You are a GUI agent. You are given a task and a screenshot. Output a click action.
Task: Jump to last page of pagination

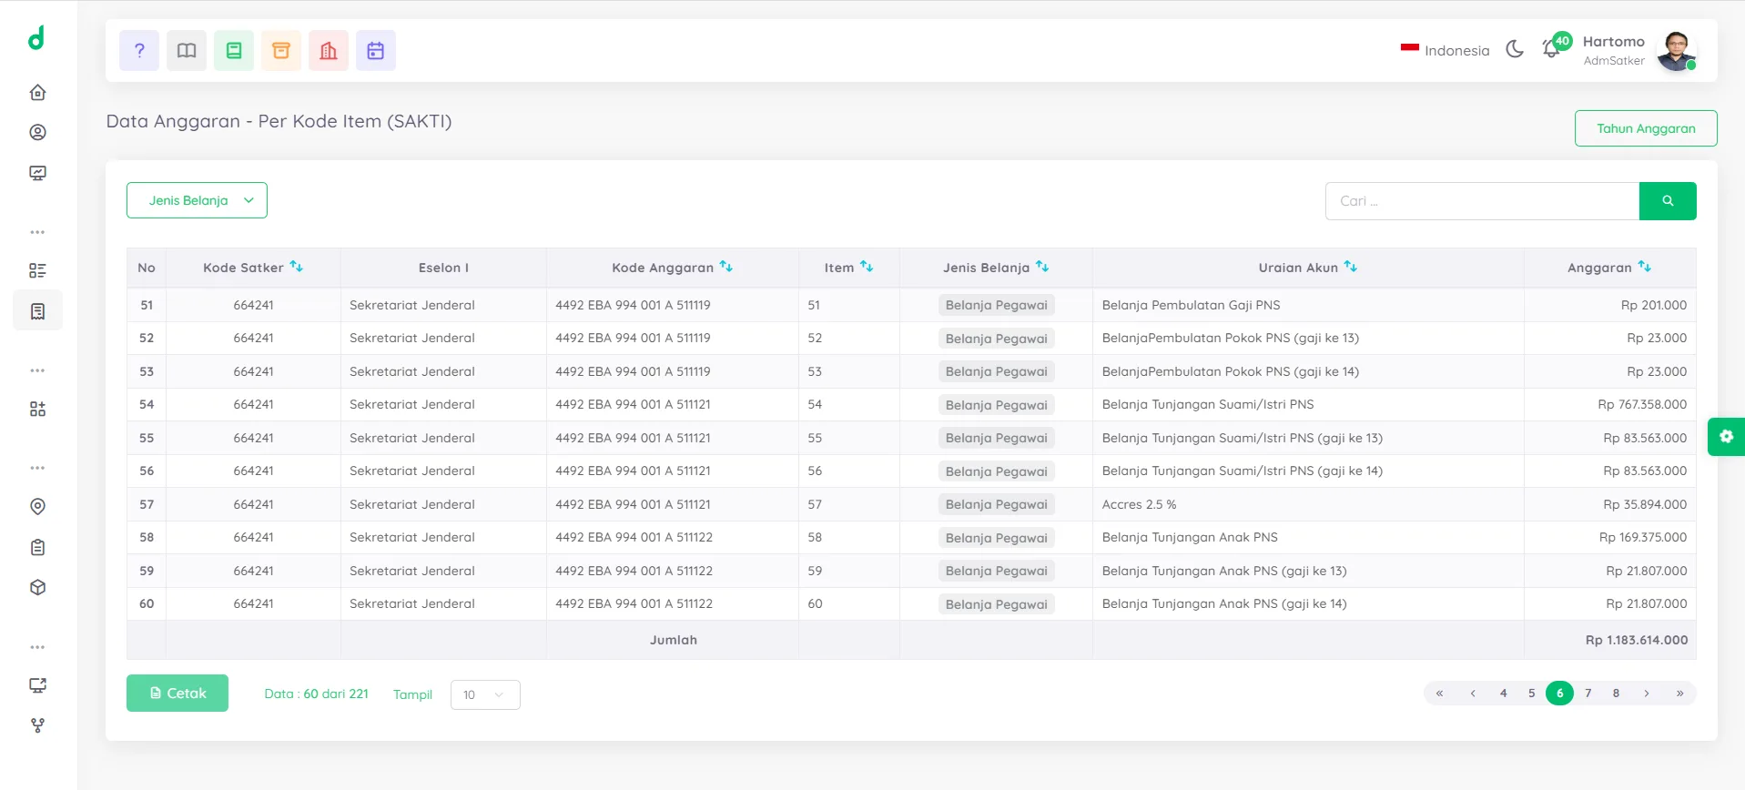coord(1679,694)
